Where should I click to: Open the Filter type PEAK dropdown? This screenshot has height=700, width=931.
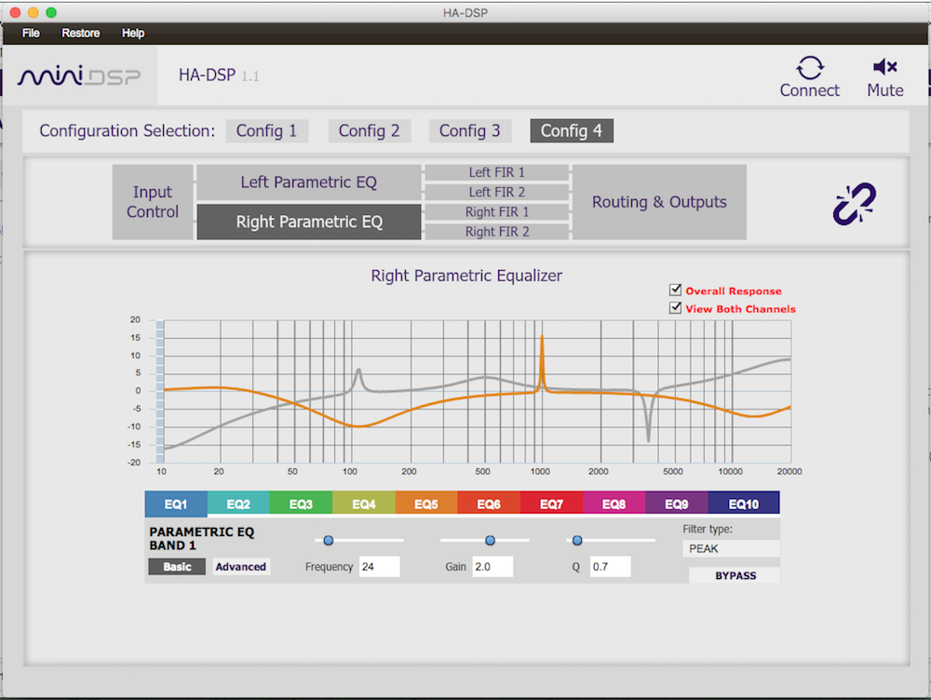tap(731, 548)
